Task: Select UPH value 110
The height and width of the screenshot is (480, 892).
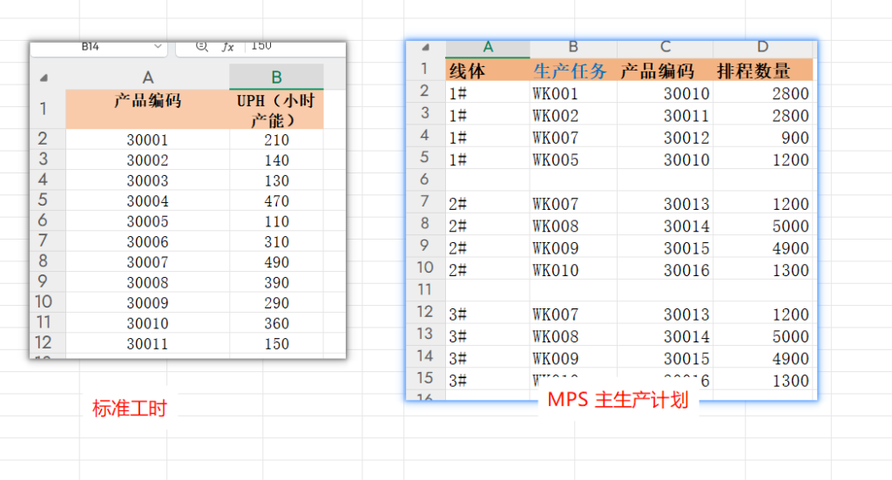Action: coord(276,221)
